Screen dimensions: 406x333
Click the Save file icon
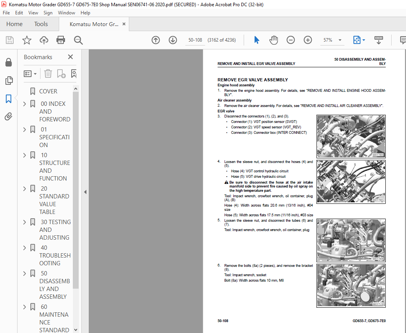pyautogui.click(x=10, y=40)
